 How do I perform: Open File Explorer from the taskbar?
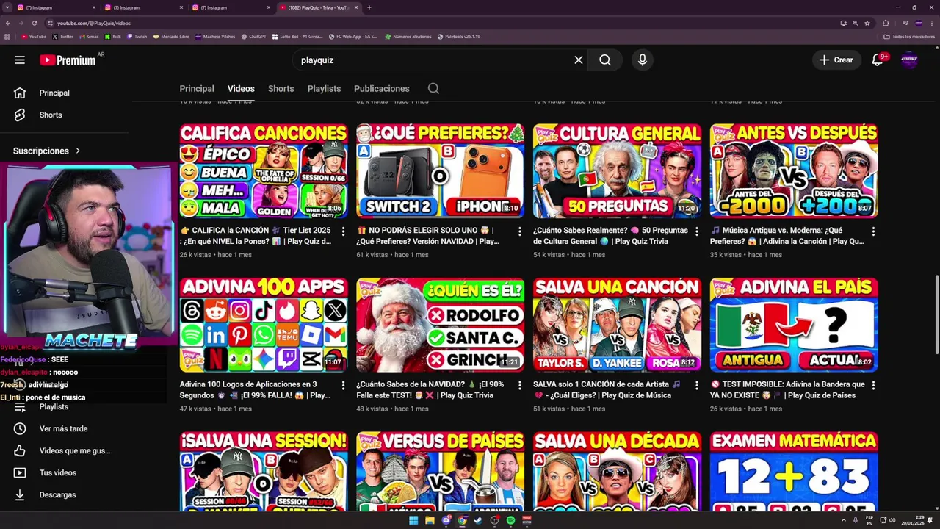430,520
